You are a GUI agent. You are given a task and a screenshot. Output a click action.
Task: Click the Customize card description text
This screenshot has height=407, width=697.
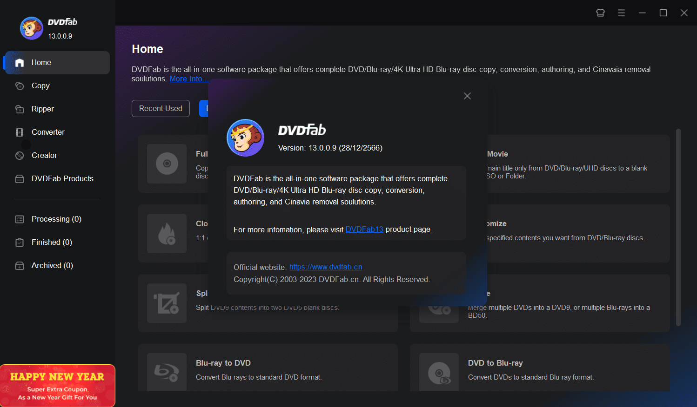pyautogui.click(x=565, y=238)
